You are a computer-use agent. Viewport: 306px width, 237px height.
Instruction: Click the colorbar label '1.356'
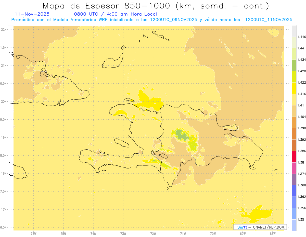302,208
